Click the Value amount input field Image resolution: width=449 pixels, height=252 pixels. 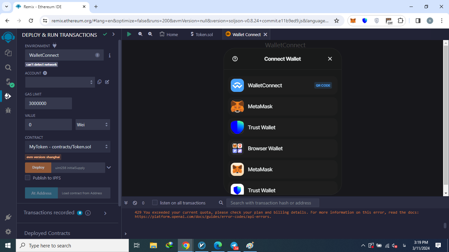point(48,125)
